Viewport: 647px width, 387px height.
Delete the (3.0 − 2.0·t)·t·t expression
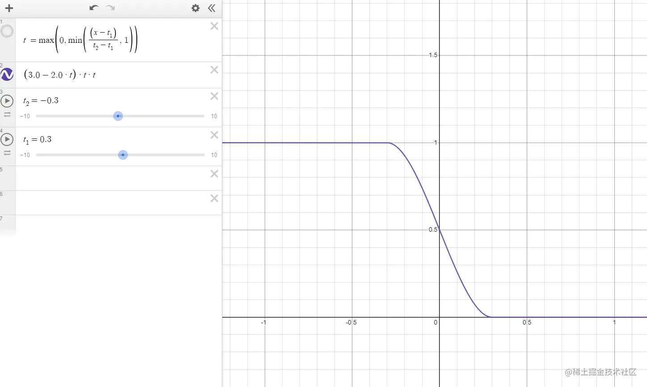pyautogui.click(x=214, y=70)
